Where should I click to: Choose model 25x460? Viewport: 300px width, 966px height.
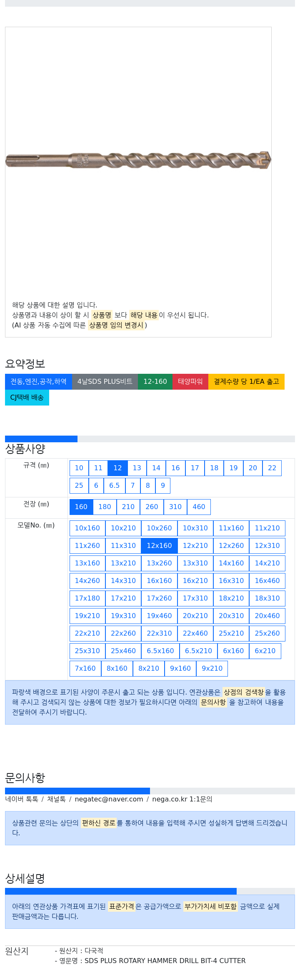[123, 651]
